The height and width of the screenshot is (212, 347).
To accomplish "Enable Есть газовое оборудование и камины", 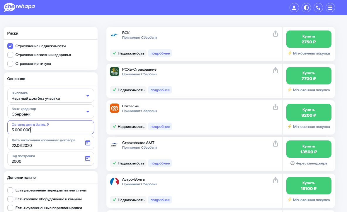I will (10, 199).
